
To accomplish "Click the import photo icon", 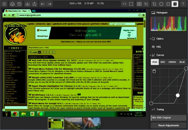I will click(27, 4).
